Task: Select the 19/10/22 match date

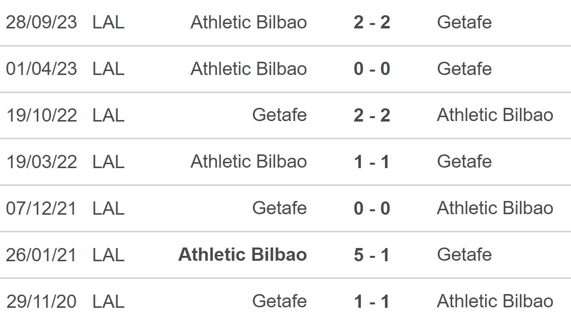Action: [42, 115]
